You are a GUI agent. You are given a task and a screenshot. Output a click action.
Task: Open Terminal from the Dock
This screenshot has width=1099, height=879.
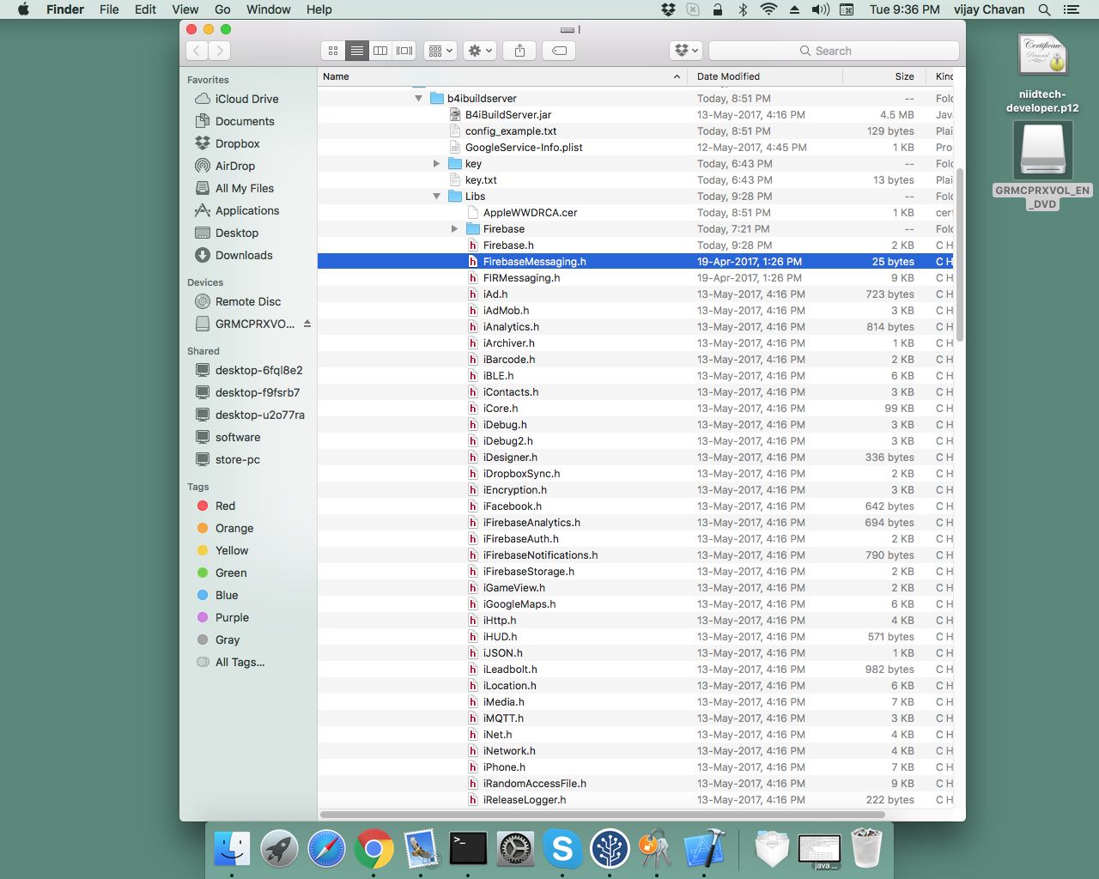(x=468, y=849)
